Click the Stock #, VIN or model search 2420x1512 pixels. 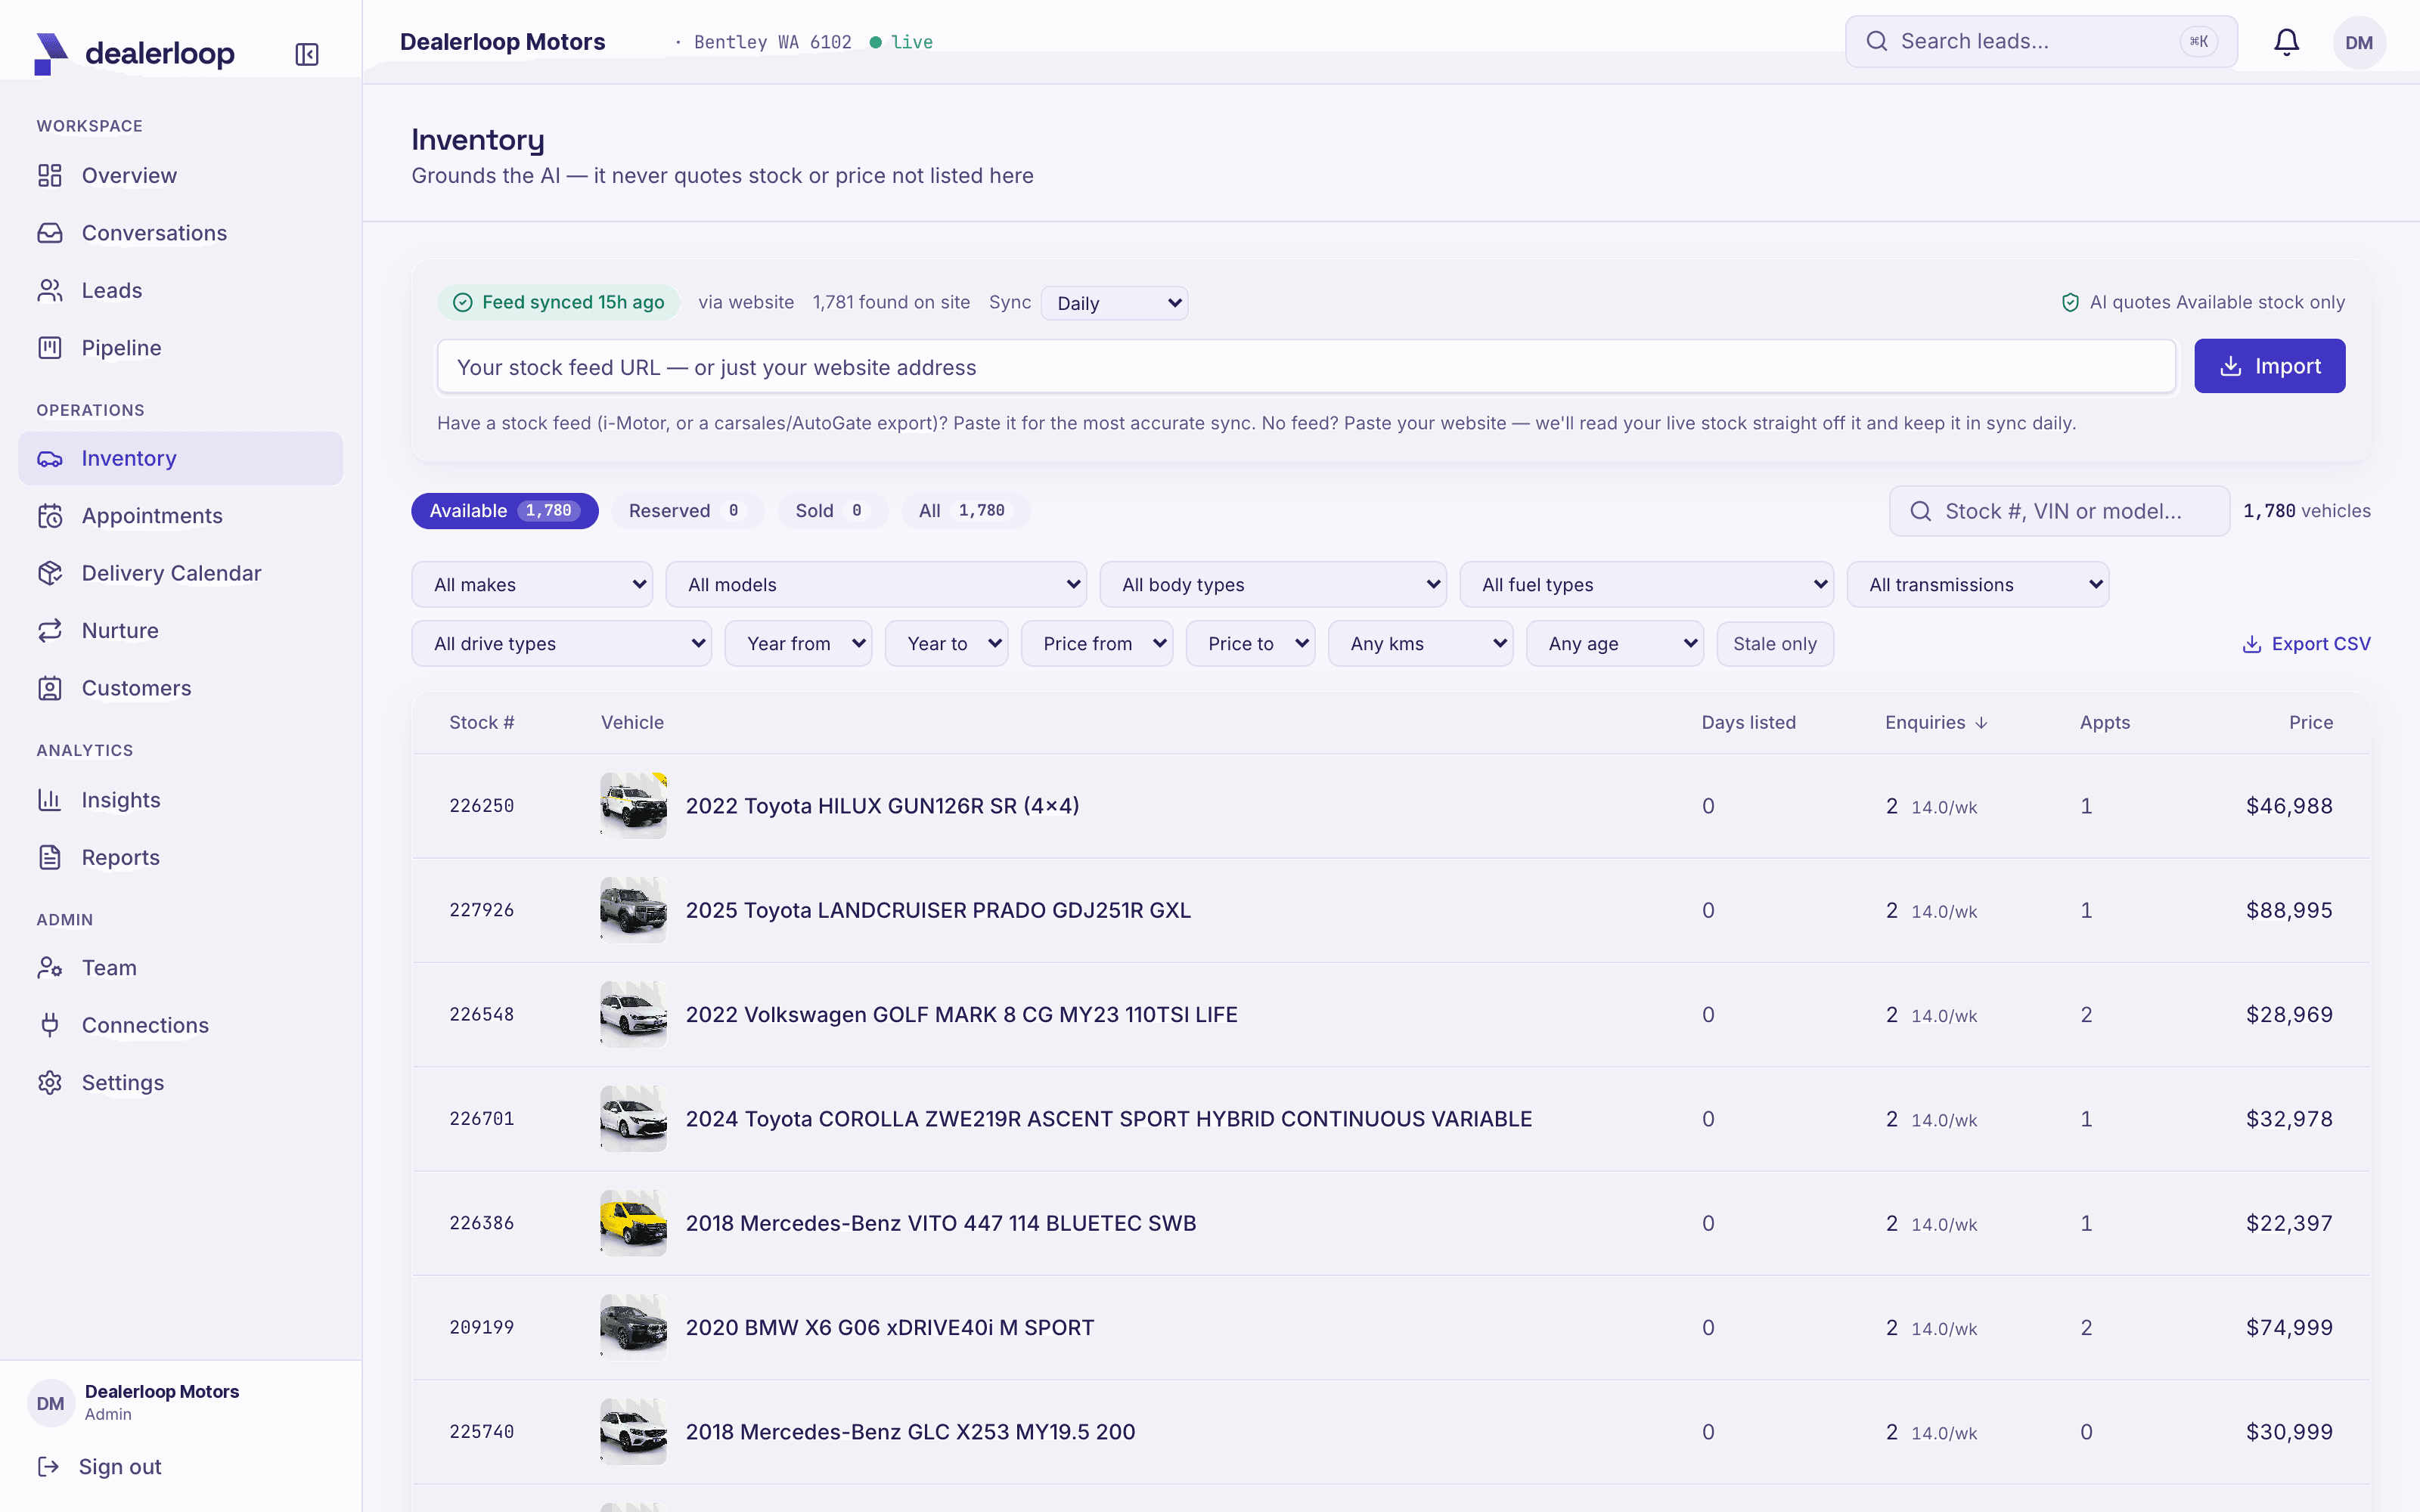pyautogui.click(x=2059, y=511)
